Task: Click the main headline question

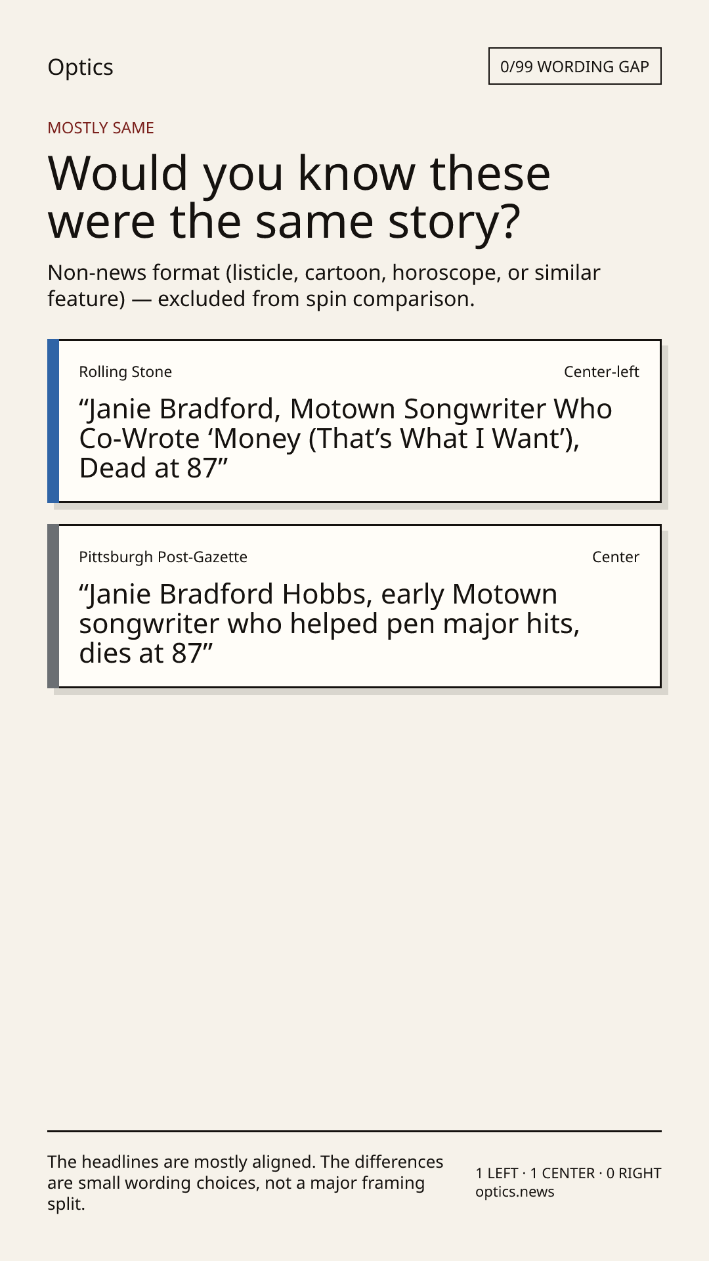Action: click(299, 197)
